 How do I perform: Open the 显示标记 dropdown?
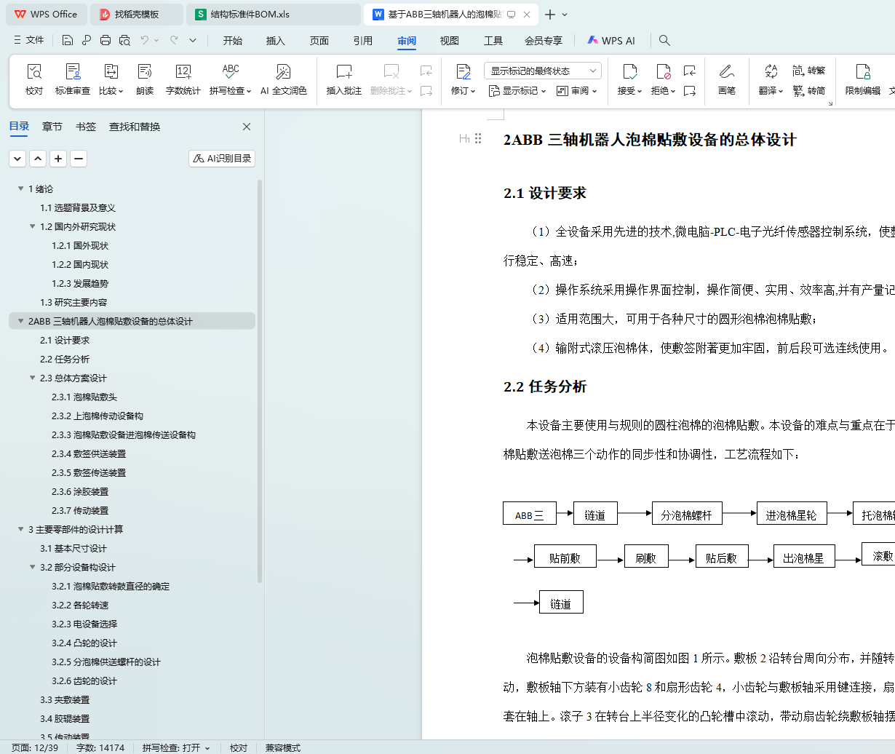(517, 91)
